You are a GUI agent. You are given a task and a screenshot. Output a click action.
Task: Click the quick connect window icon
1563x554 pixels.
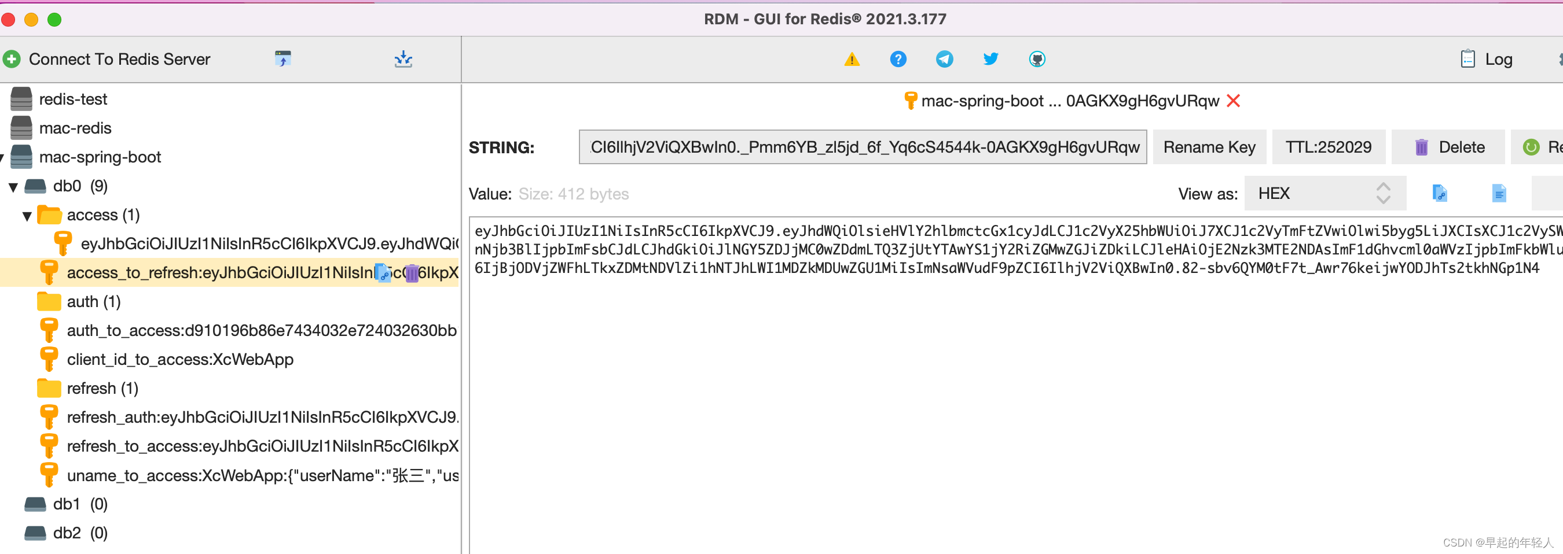pyautogui.click(x=282, y=59)
